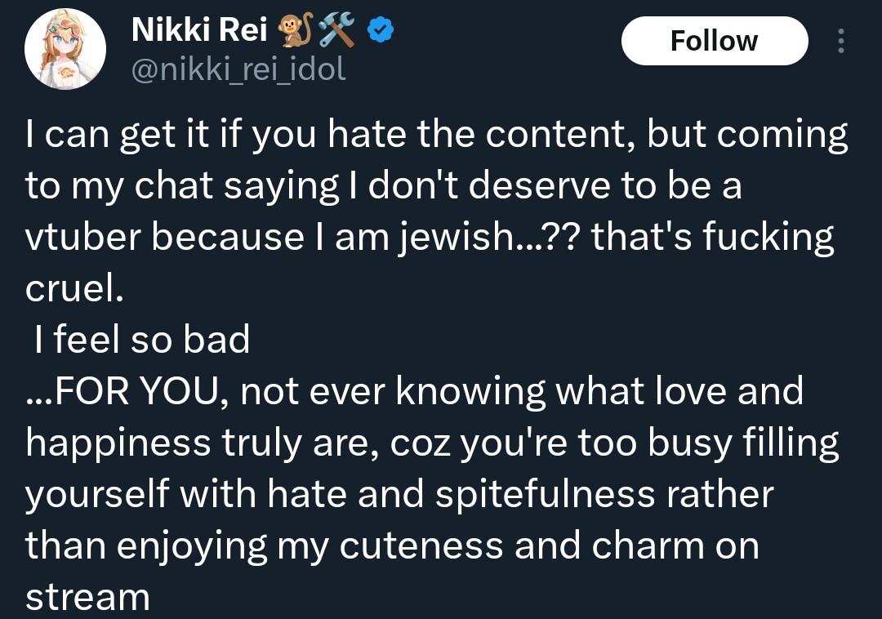Viewport: 882px width, 619px height.
Task: Click the line "I feel so bad"
Action: [142, 340]
